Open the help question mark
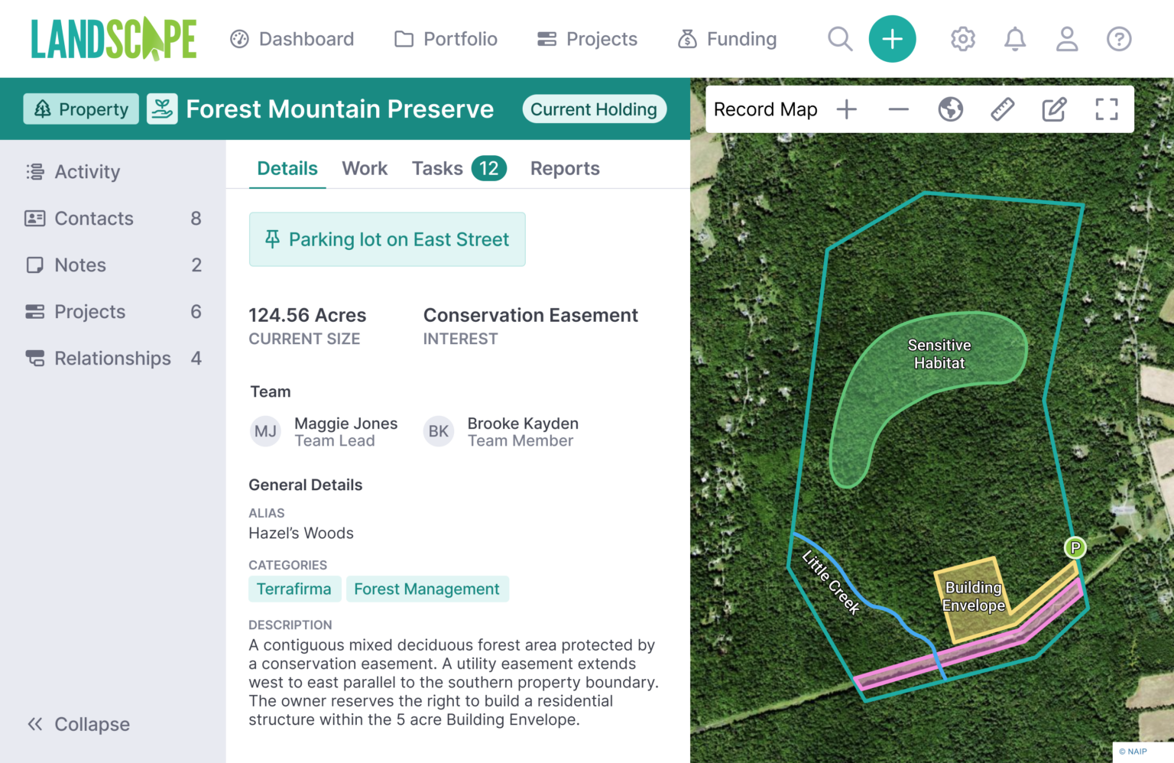Viewport: 1174px width, 763px height. (1118, 39)
